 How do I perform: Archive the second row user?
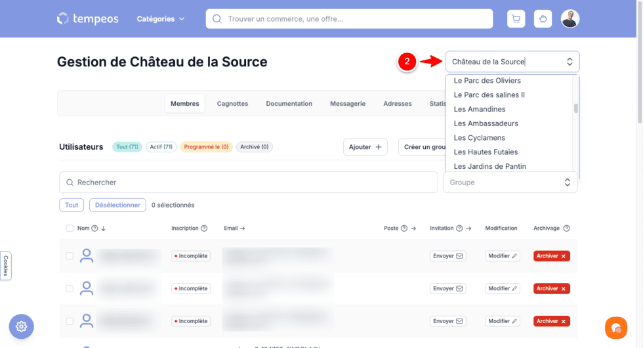(x=552, y=288)
